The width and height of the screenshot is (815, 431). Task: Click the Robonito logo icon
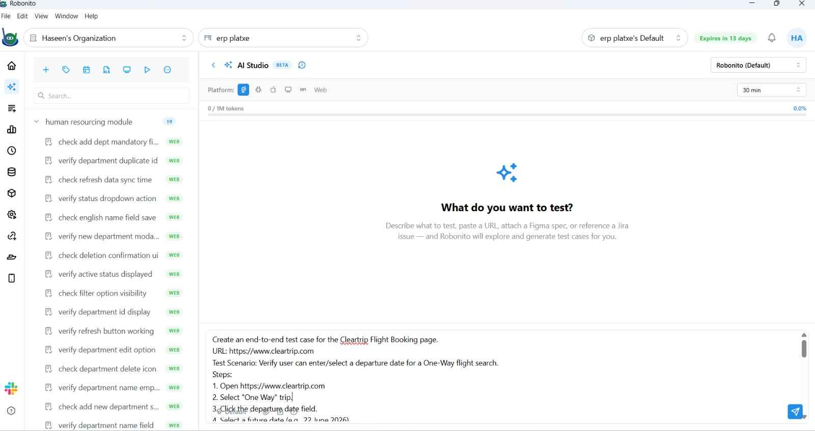(x=10, y=38)
